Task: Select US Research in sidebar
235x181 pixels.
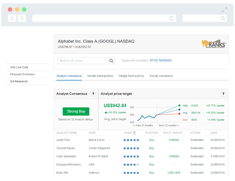Action: pos(19,81)
